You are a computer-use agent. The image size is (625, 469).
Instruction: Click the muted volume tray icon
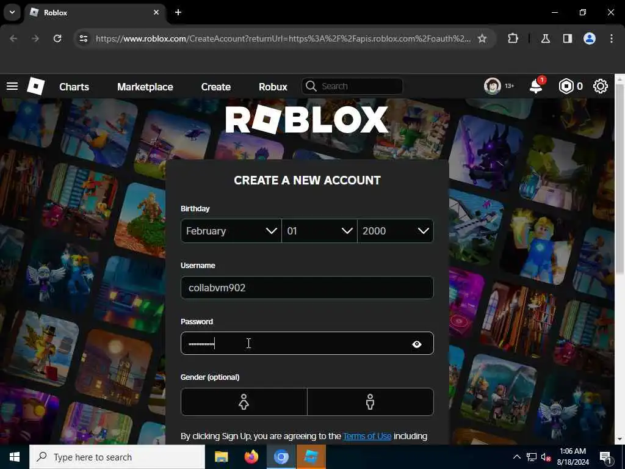point(546,457)
